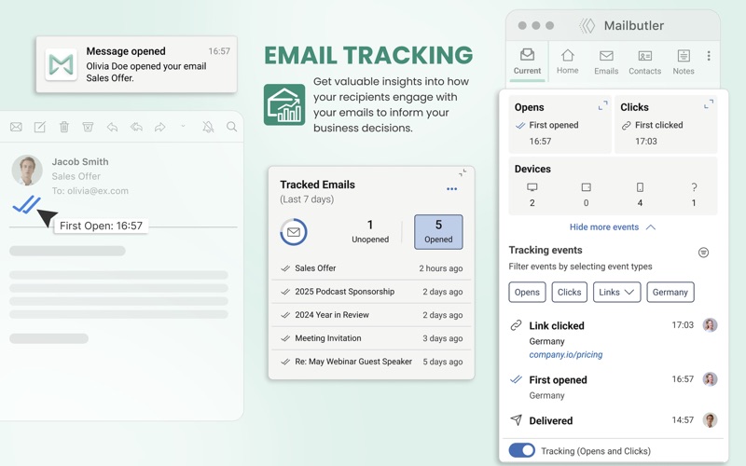Screen dimensions: 746x466
Task: Click the First clicked link icon
Action: click(626, 126)
